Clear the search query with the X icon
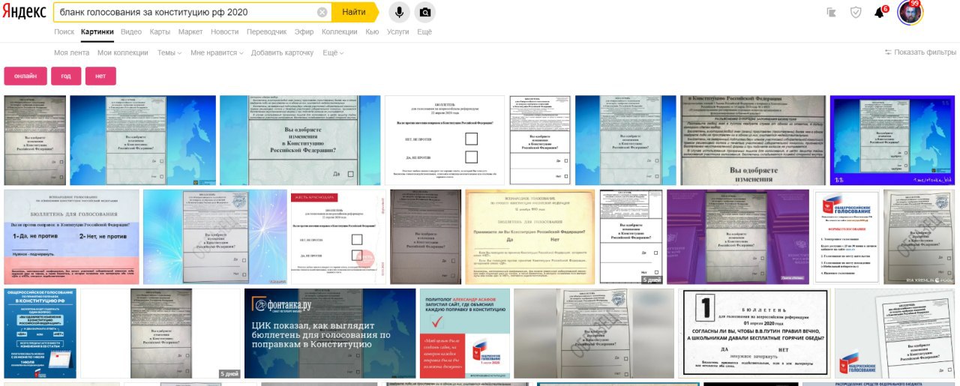The width and height of the screenshot is (960, 386). (x=322, y=12)
